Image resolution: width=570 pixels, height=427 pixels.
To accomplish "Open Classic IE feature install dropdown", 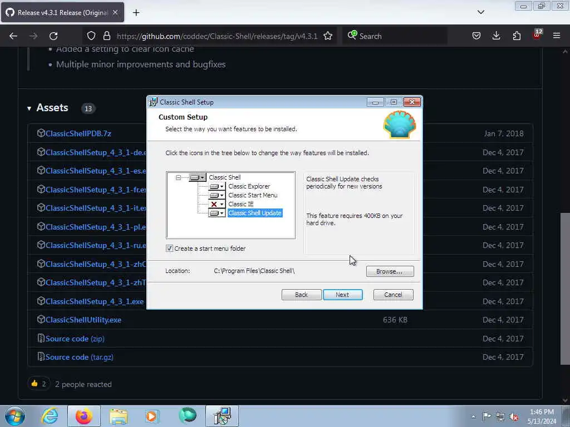I will tap(217, 204).
